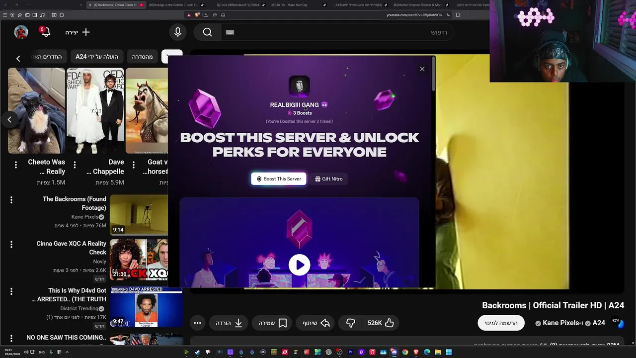636x358 pixels.
Task: Close the Discord boost popup
Action: [422, 69]
